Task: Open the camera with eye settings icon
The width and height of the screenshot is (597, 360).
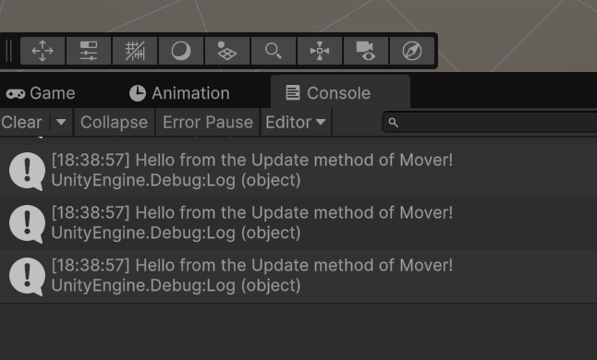Action: (366, 51)
